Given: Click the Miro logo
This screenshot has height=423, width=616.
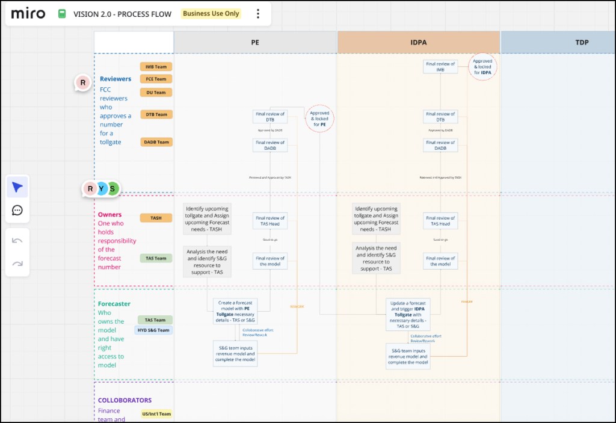Looking at the screenshot, I should click(x=28, y=13).
